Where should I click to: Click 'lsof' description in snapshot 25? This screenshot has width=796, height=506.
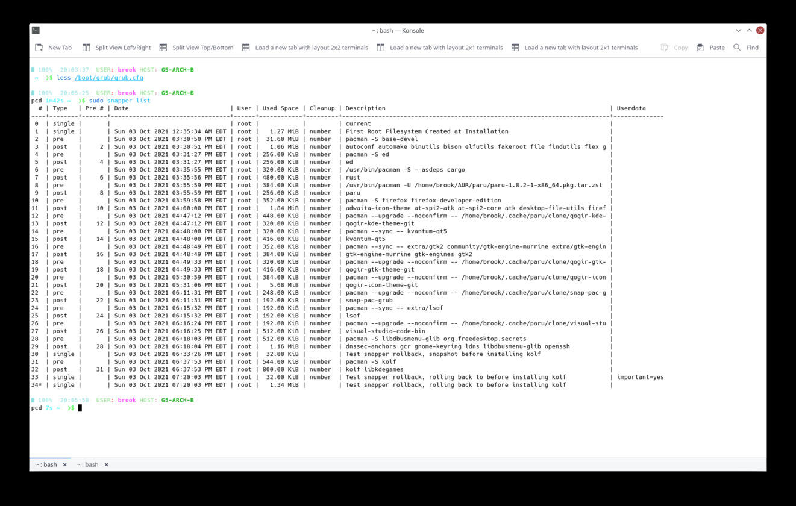click(353, 316)
